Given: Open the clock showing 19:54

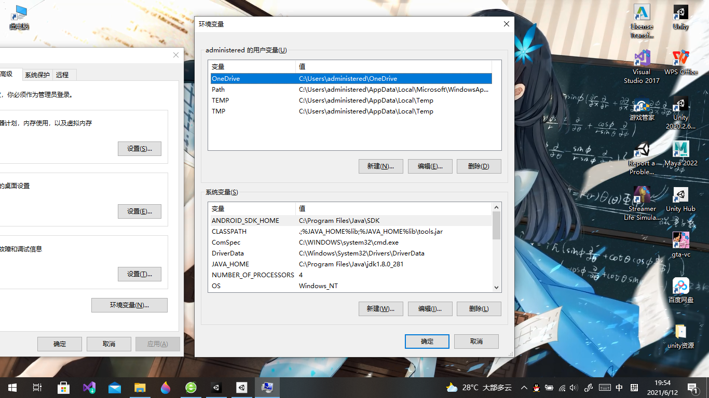Looking at the screenshot, I should point(662,388).
